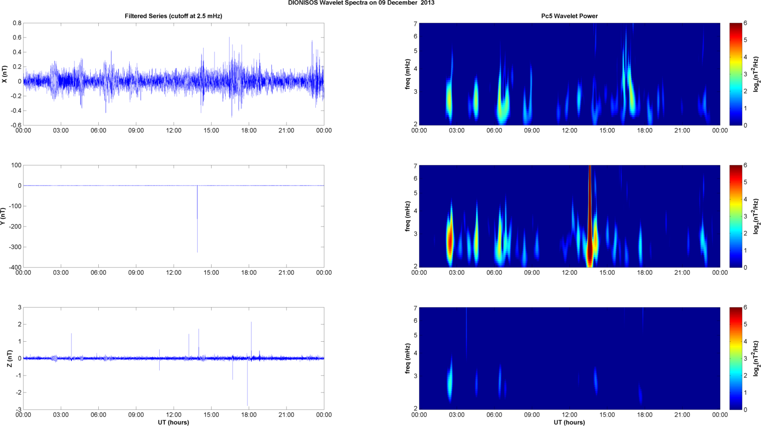Click the '-400' tick on Y series axis
Viewport: 761px width, 426px height.
click(x=14, y=267)
